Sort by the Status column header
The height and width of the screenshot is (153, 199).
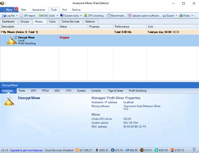pos(73,26)
